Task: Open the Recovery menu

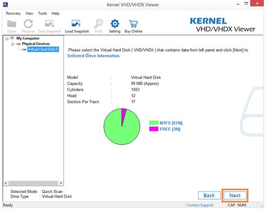Action: [x=13, y=14]
